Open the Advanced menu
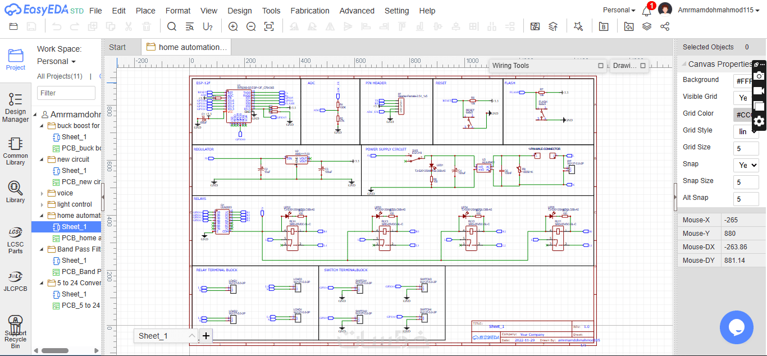This screenshot has height=356, width=767. (x=357, y=11)
